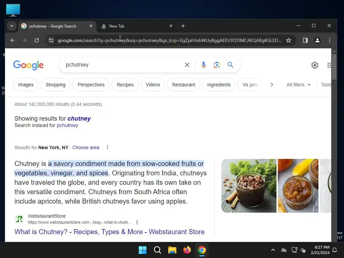
Task: Open the orange mango chutney image
Action: click(x=298, y=185)
